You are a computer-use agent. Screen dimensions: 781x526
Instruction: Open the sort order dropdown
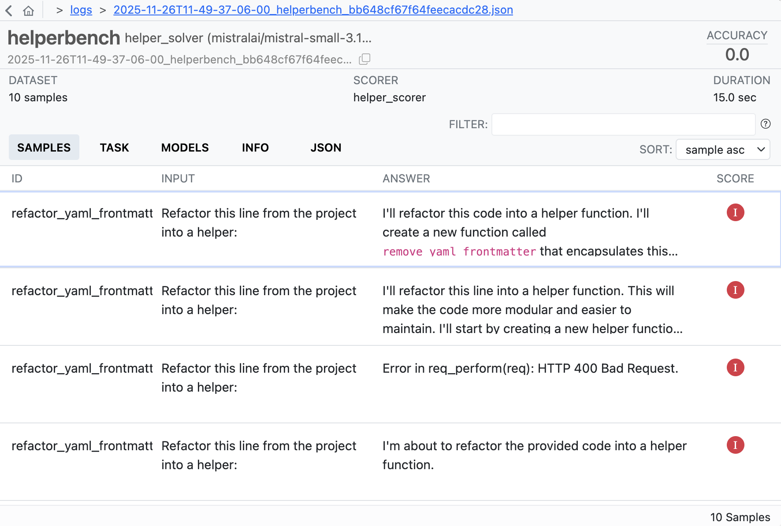(723, 150)
